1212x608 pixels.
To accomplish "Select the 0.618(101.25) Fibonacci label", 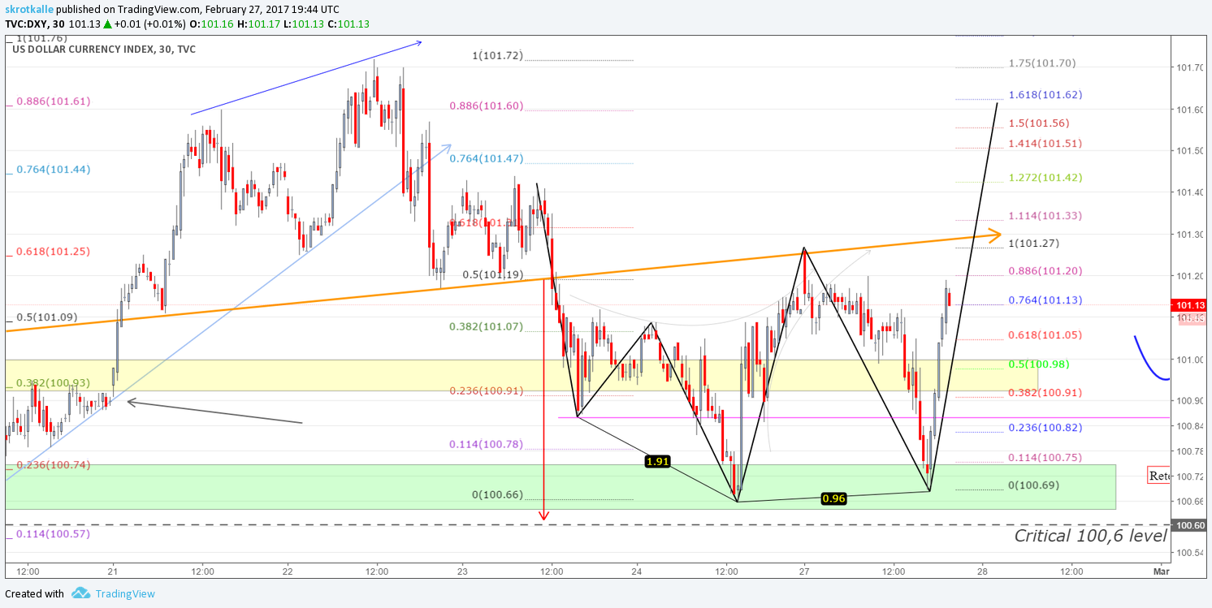I will coord(53,252).
